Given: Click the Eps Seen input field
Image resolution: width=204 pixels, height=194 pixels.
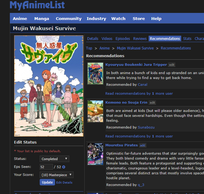Looking at the screenshot, I should [x=46, y=167].
